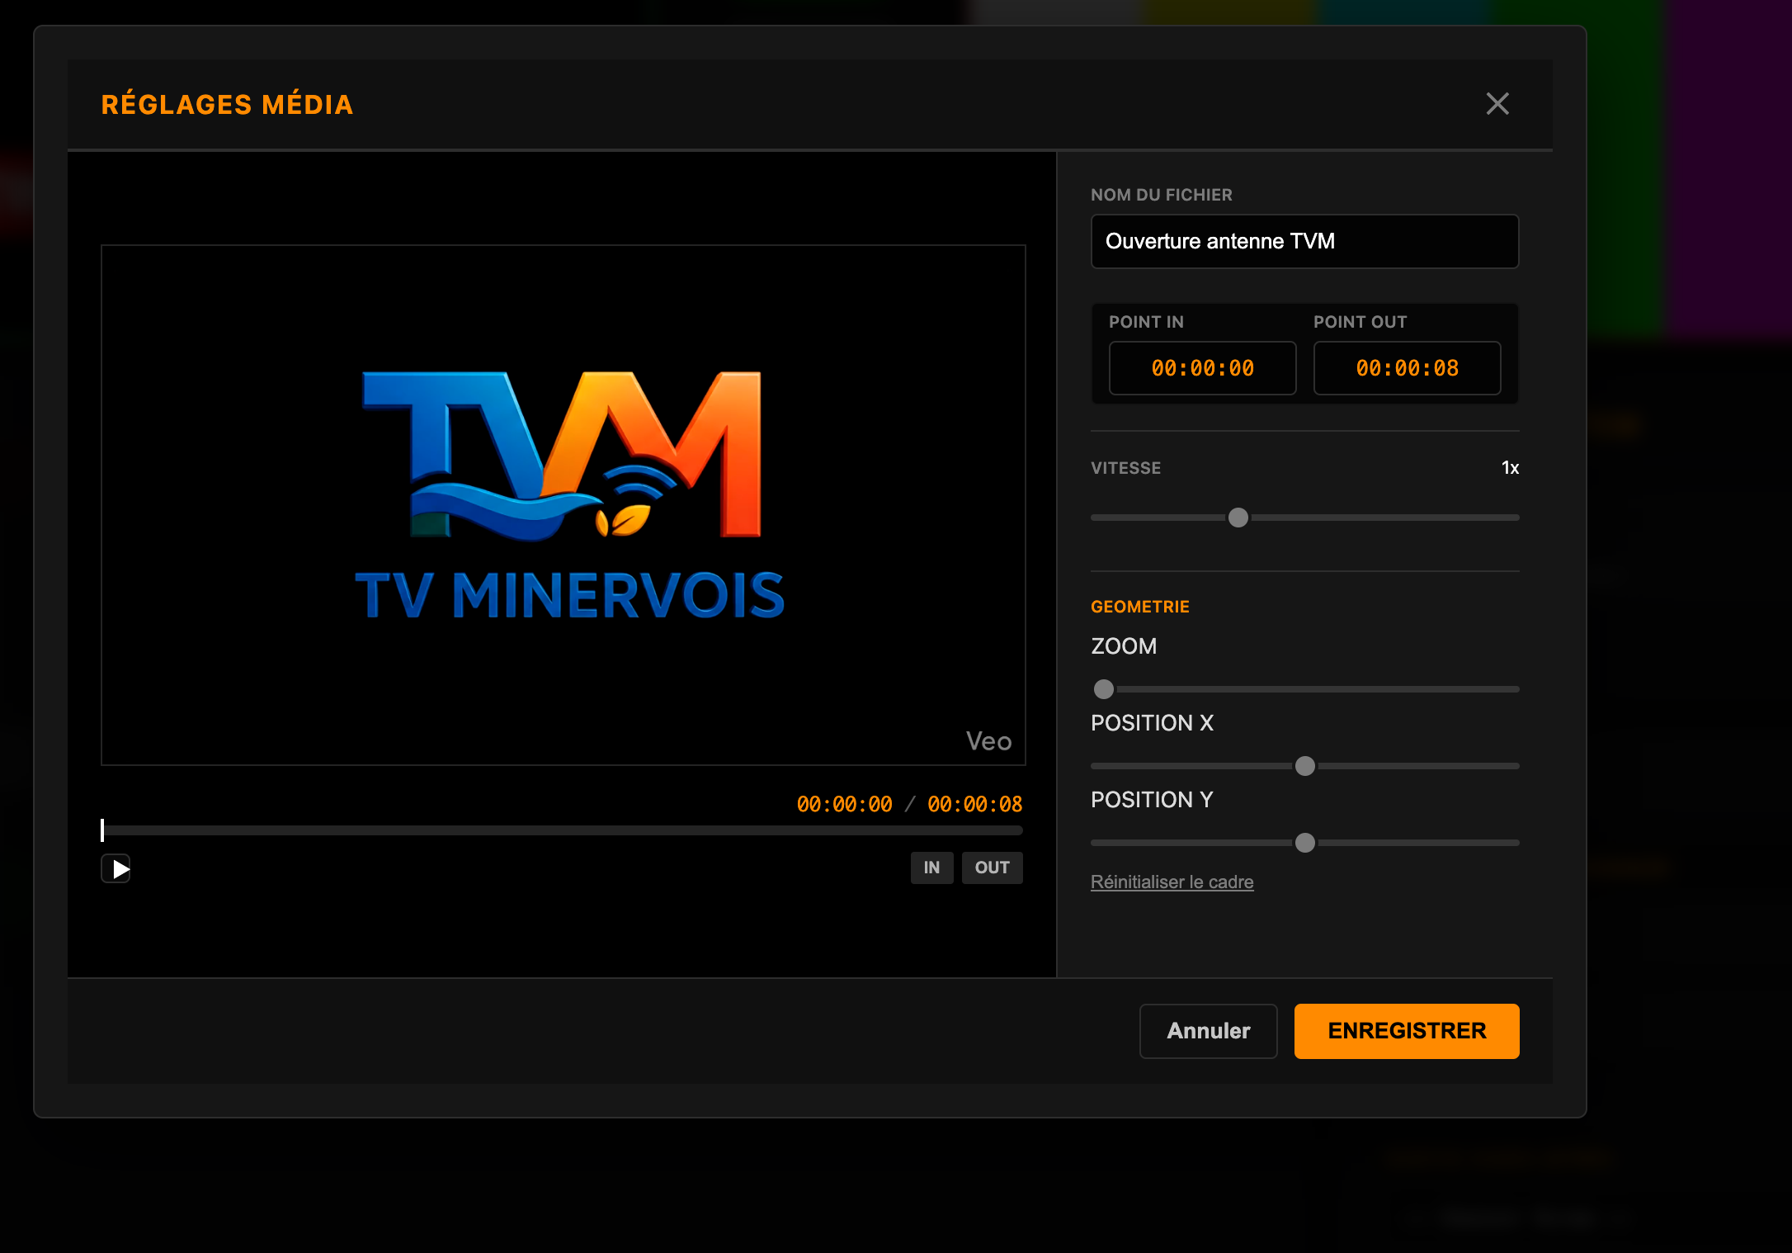This screenshot has height=1253, width=1792.
Task: Click the current time 00:00:00 readout
Action: click(x=844, y=804)
